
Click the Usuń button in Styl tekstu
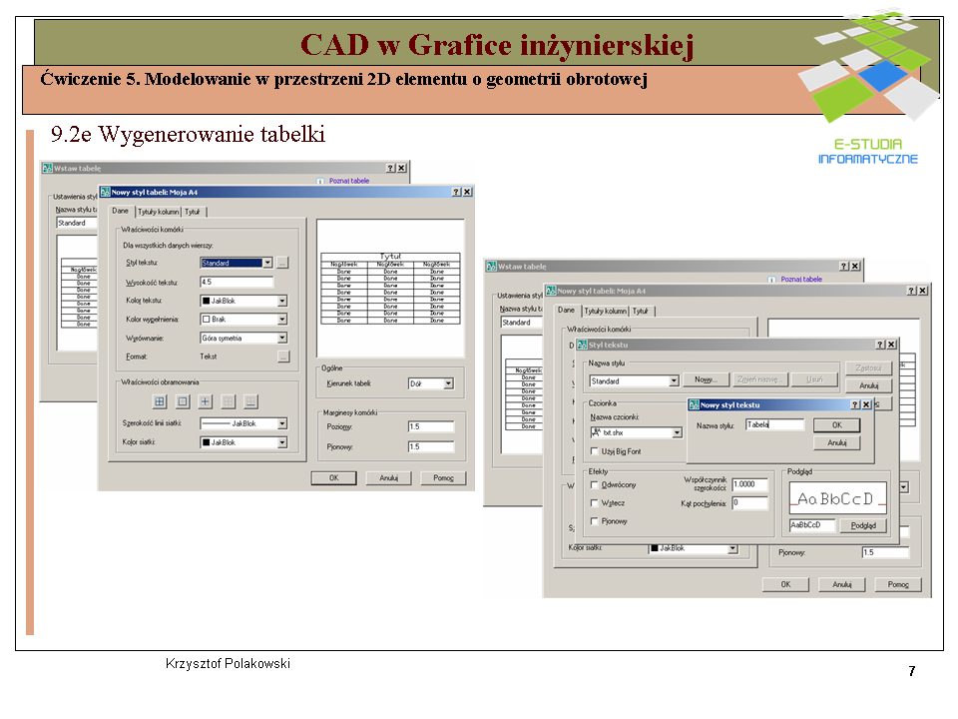[x=814, y=379]
